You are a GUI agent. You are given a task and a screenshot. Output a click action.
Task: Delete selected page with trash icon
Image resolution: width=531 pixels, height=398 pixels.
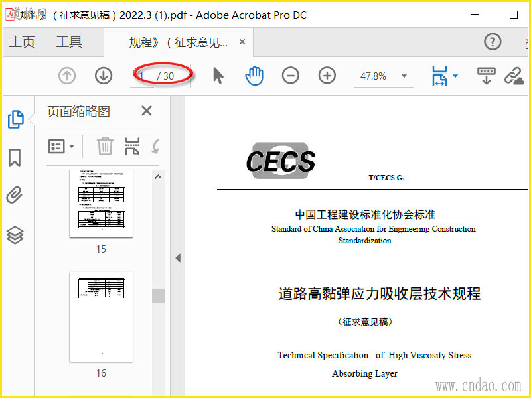tap(105, 146)
